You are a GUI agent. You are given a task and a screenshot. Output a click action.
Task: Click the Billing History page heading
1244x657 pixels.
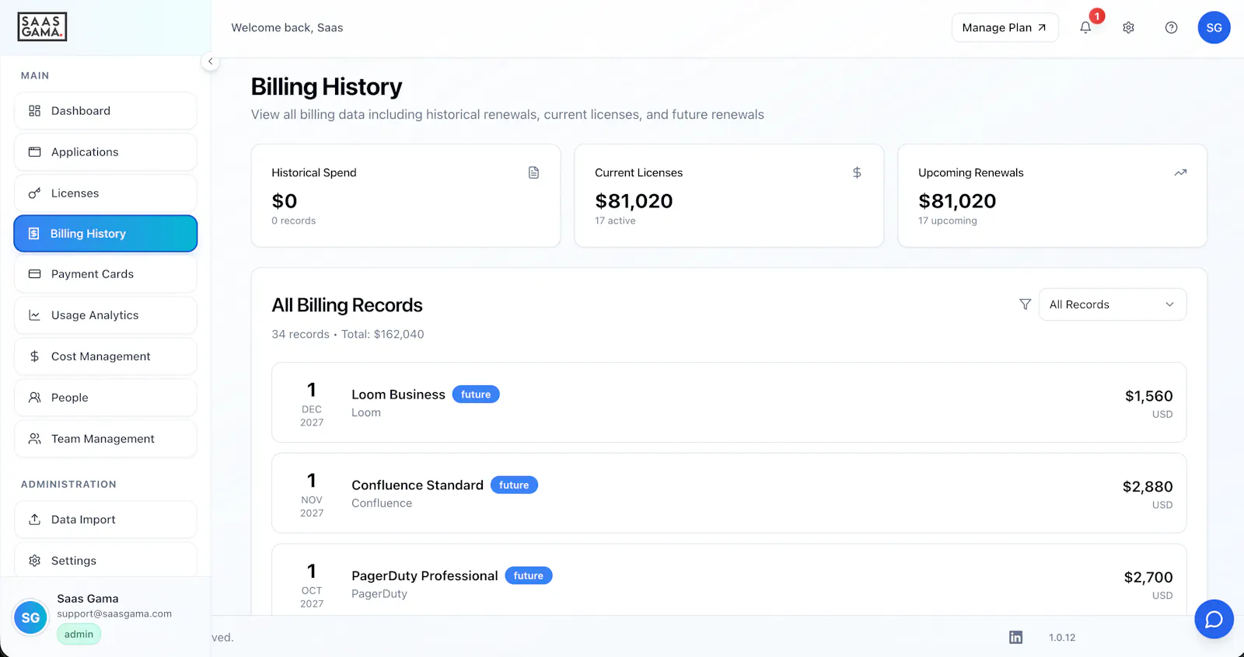click(327, 87)
